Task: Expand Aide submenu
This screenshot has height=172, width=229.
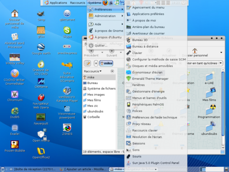Action: (x=106, y=24)
